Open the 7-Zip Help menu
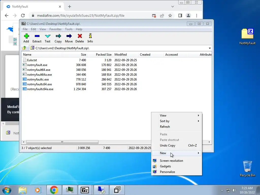The image size is (260, 195). coord(79,29)
